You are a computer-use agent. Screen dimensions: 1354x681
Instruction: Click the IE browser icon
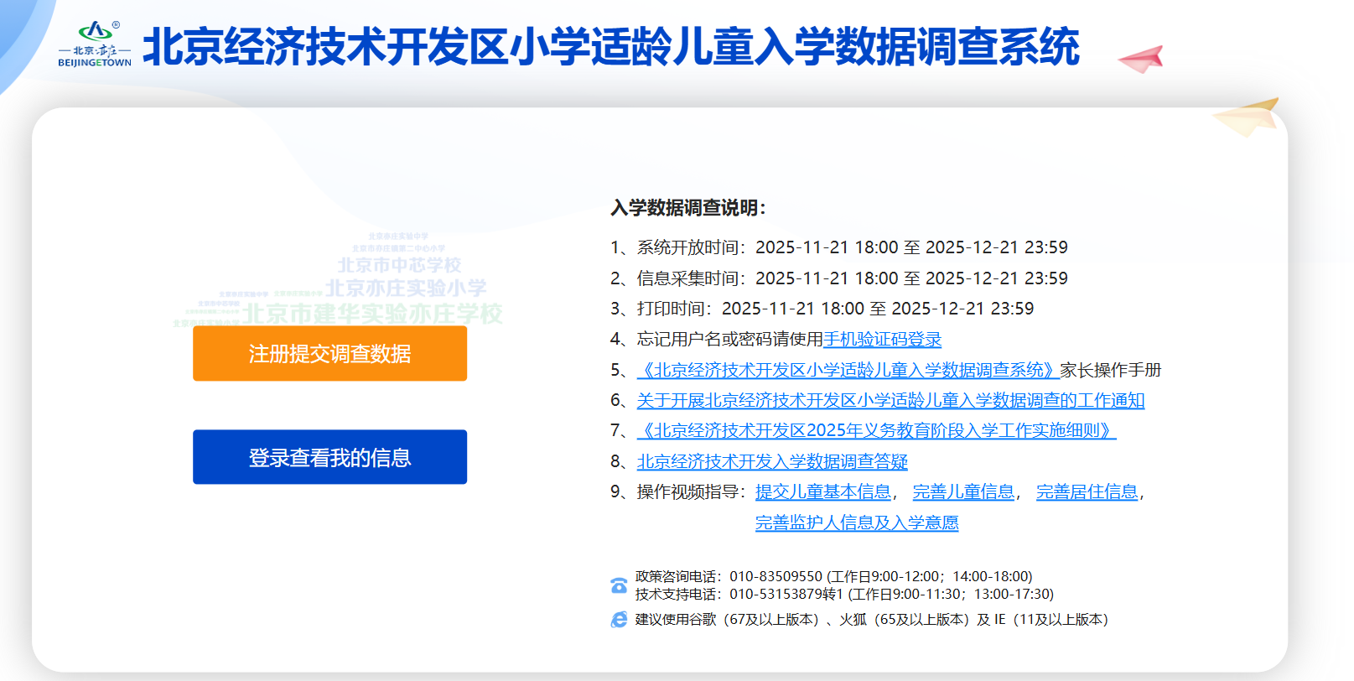[x=619, y=620]
